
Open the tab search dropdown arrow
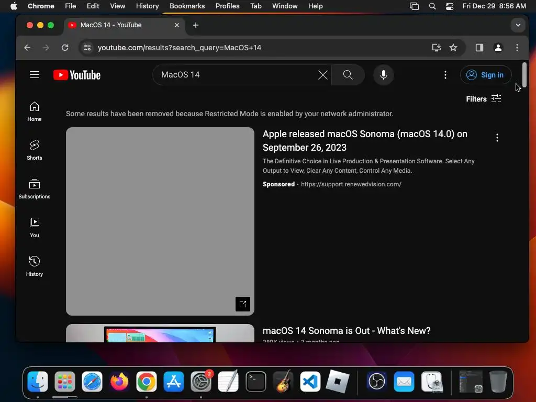coord(518,25)
